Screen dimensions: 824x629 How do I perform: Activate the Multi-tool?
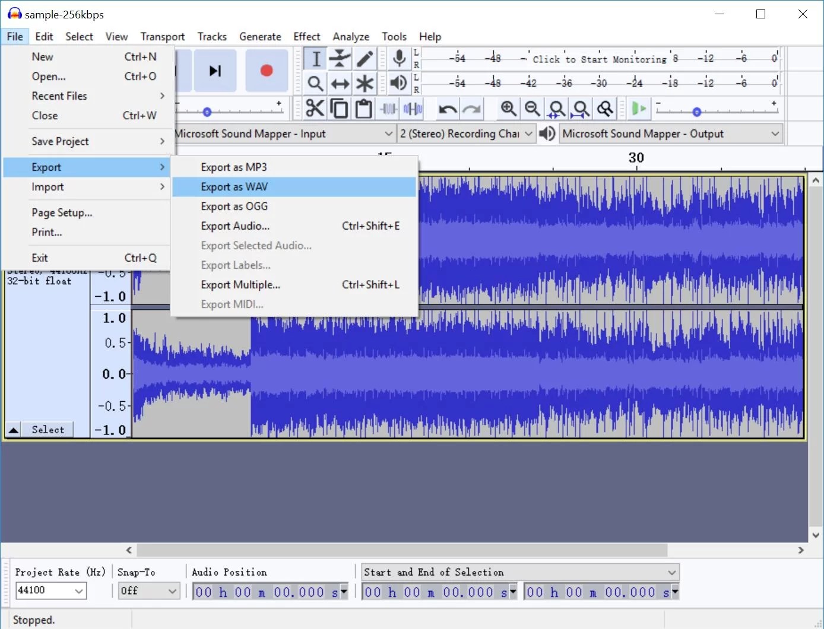pyautogui.click(x=364, y=84)
